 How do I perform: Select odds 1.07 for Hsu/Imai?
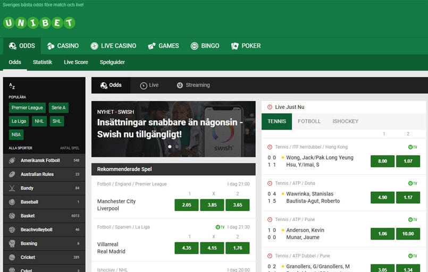(408, 161)
